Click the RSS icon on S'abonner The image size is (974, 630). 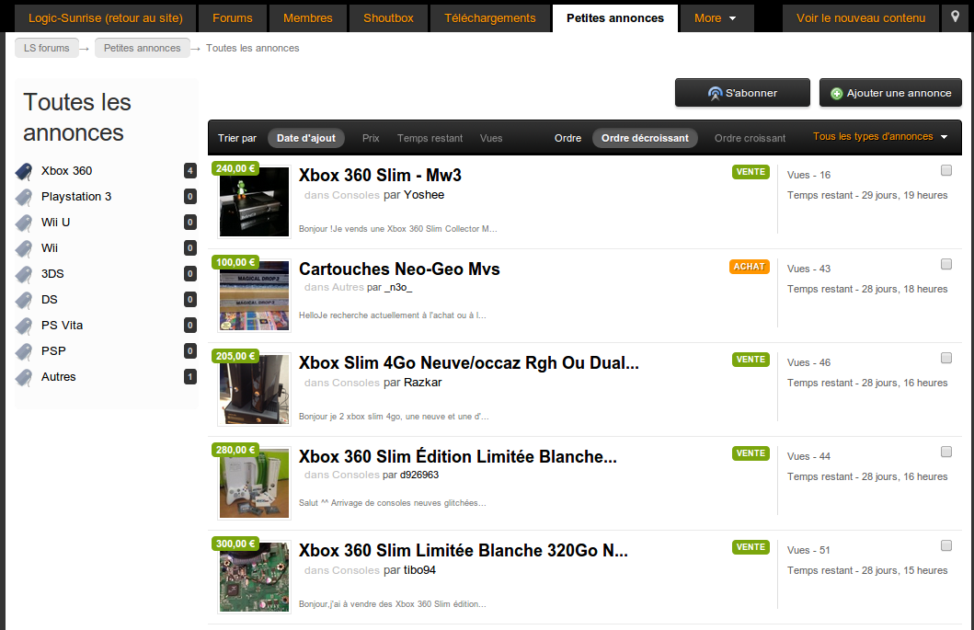715,94
